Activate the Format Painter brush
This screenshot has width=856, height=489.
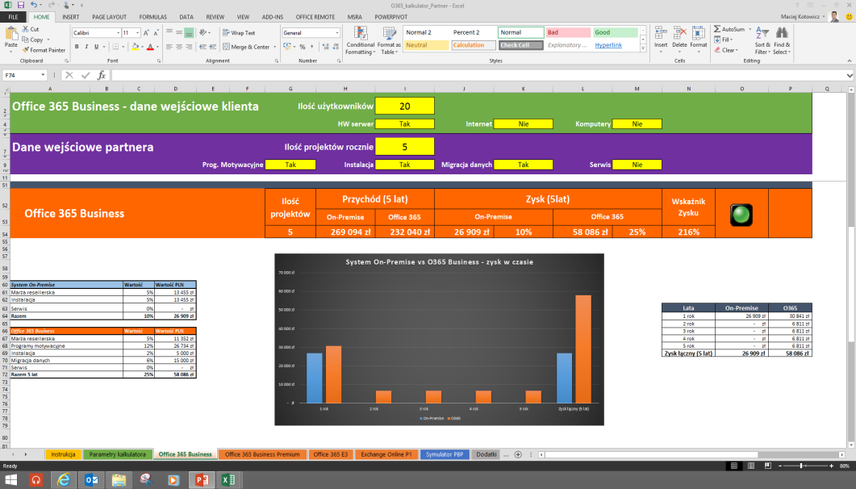pyautogui.click(x=25, y=50)
